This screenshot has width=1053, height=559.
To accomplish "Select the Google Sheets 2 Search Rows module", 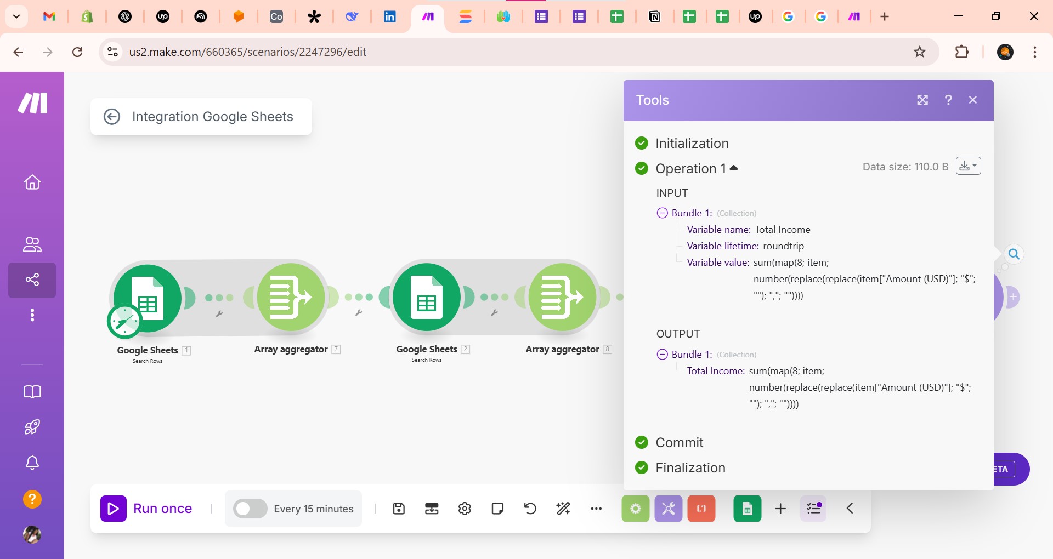I will 427,297.
